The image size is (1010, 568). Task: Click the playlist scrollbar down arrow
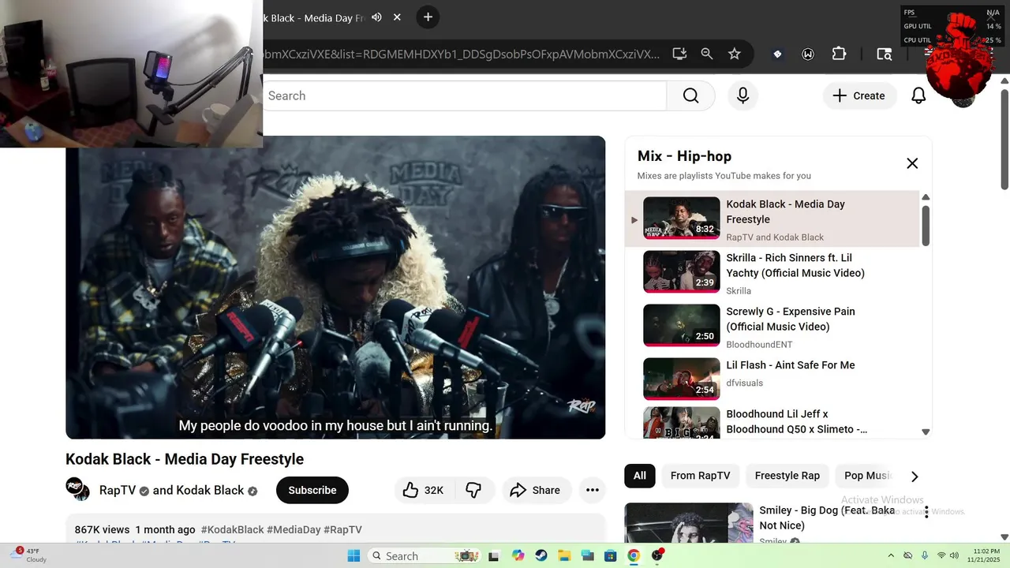926,432
